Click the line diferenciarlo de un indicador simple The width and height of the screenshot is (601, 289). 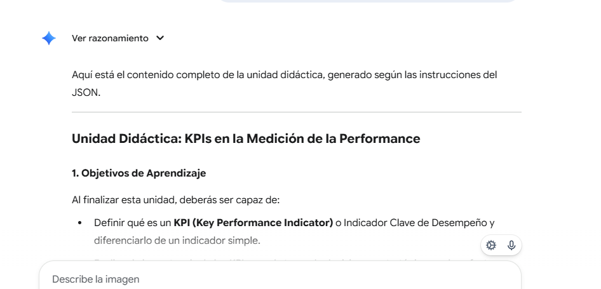[x=177, y=241]
